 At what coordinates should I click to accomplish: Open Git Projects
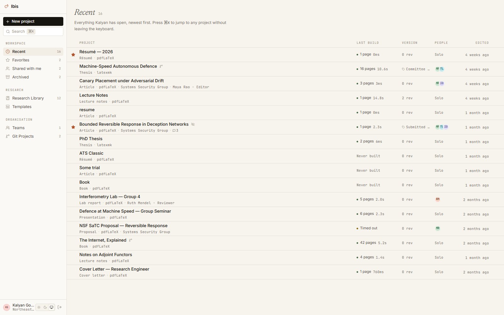(x=33, y=136)
